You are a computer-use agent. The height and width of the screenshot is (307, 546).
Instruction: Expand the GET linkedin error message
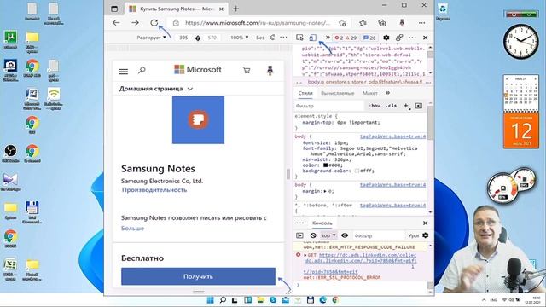[x=305, y=255]
